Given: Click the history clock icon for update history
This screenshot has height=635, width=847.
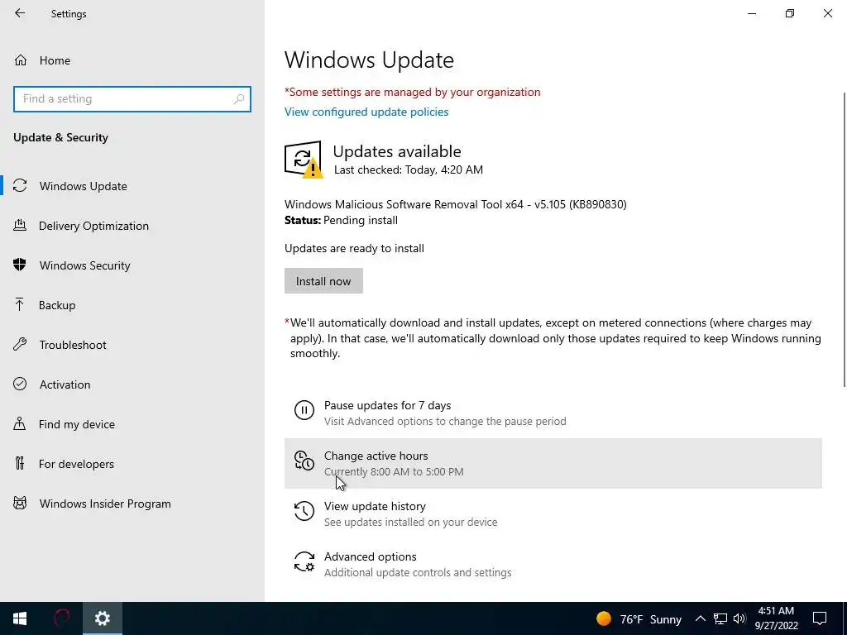Looking at the screenshot, I should (x=304, y=511).
